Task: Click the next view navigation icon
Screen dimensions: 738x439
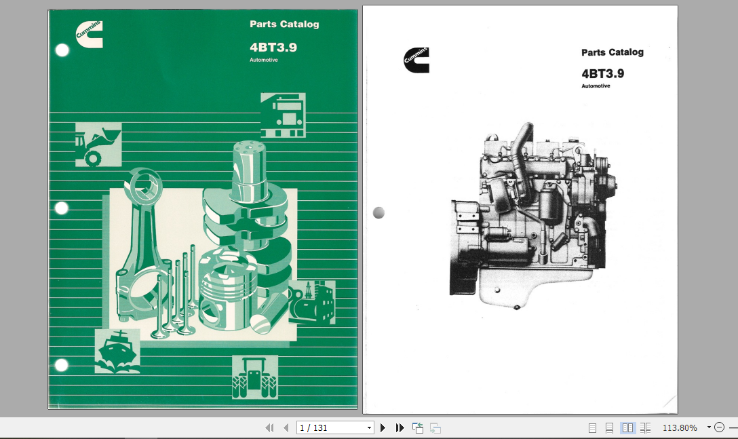Action: tap(435, 427)
